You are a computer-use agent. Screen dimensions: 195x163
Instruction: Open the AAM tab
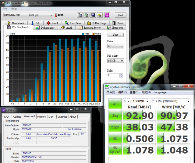click(67, 28)
